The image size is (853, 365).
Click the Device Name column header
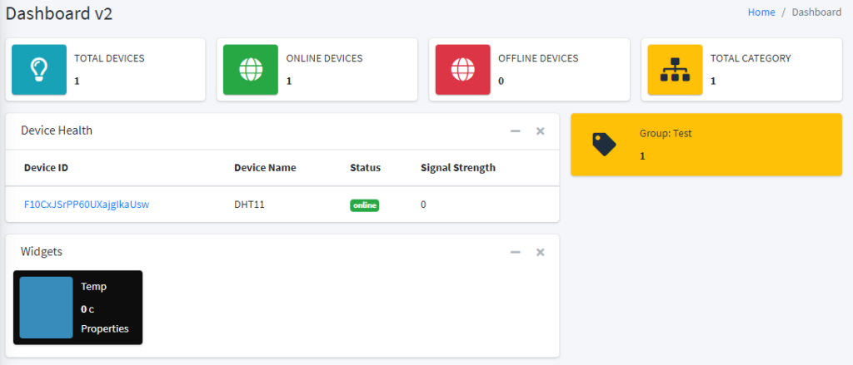click(x=265, y=168)
